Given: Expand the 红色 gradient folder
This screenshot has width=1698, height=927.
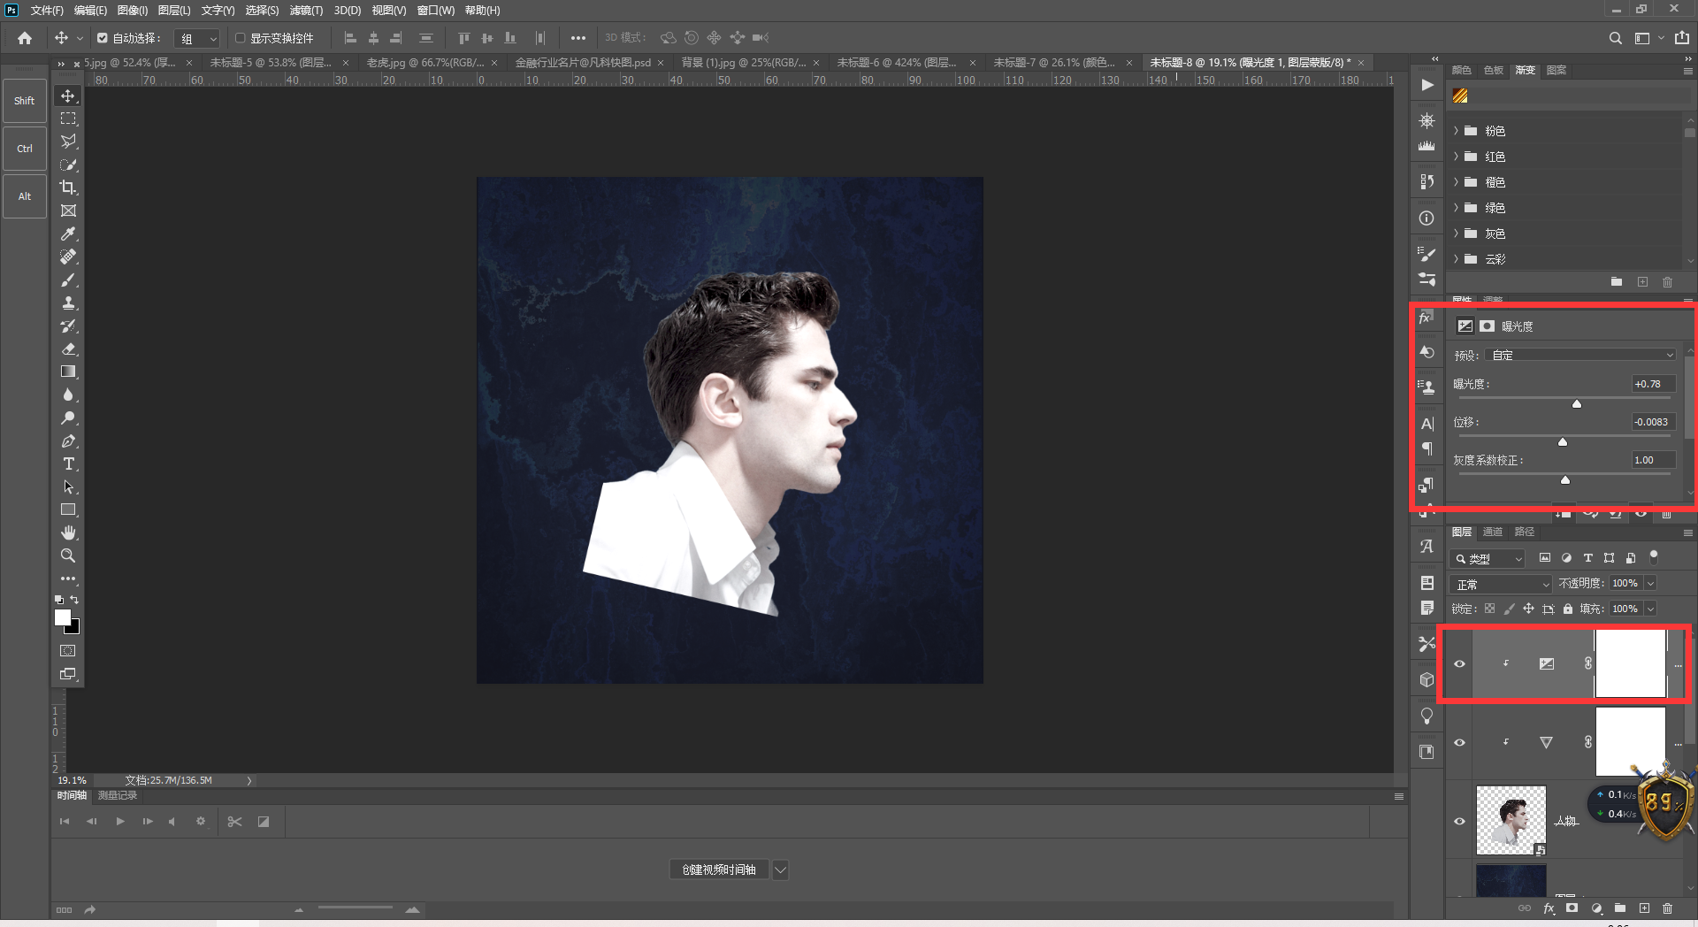Looking at the screenshot, I should [1457, 157].
